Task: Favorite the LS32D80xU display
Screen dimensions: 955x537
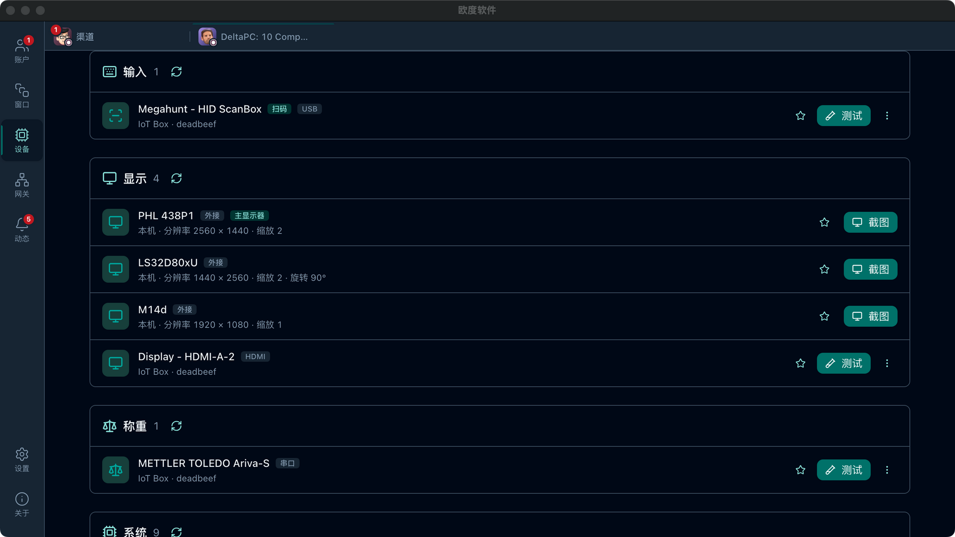Action: tap(824, 269)
